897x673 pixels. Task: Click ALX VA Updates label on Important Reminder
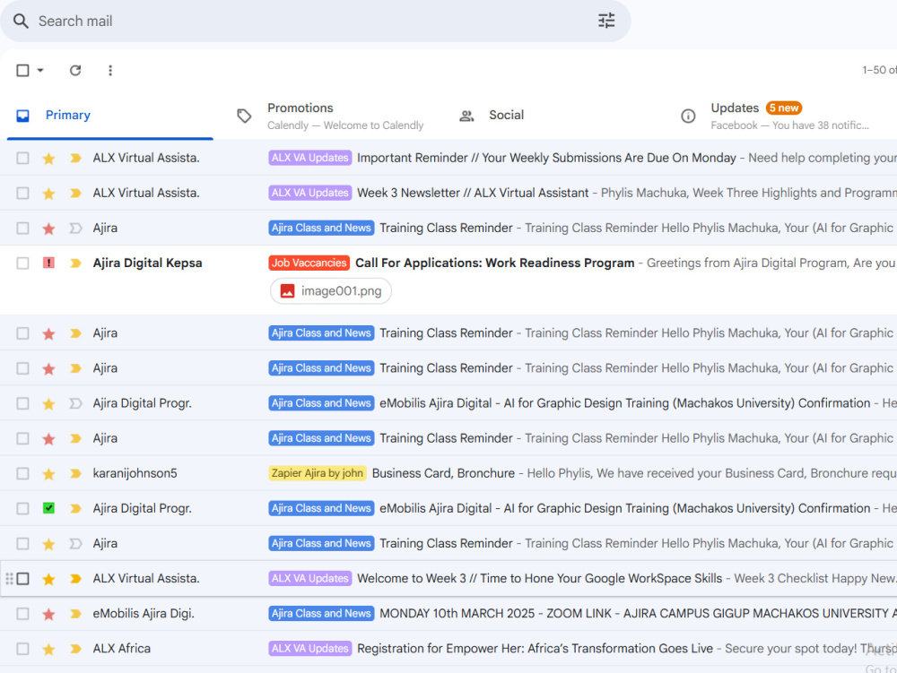pos(309,158)
